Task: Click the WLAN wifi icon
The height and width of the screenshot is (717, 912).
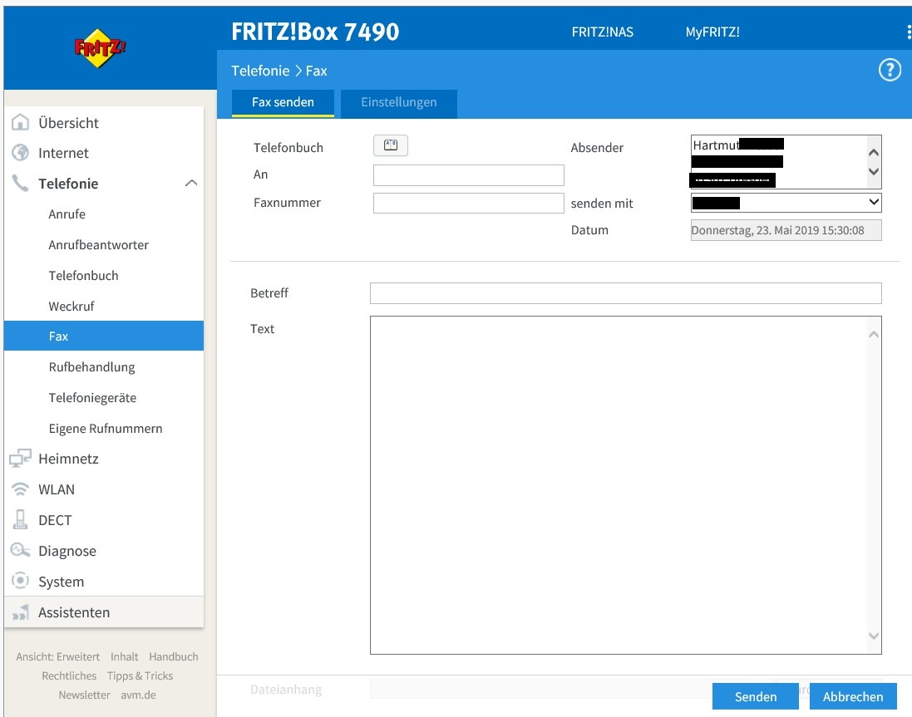Action: tap(20, 489)
